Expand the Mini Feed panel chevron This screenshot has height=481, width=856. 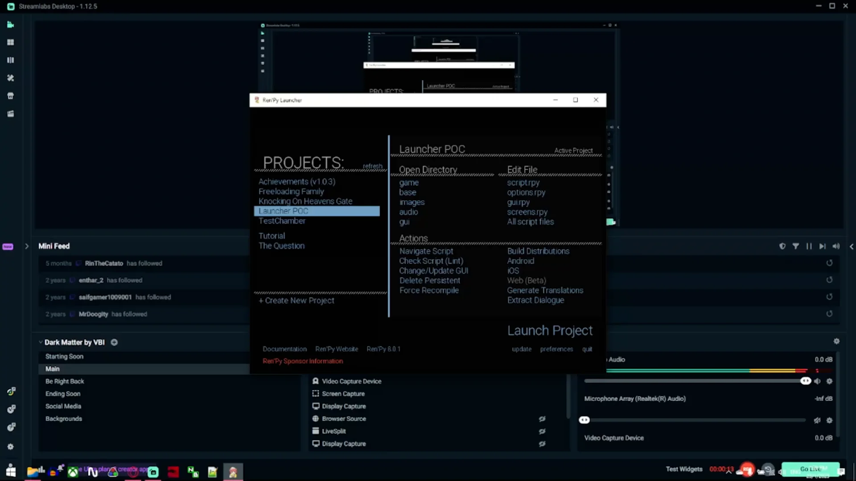tap(27, 246)
